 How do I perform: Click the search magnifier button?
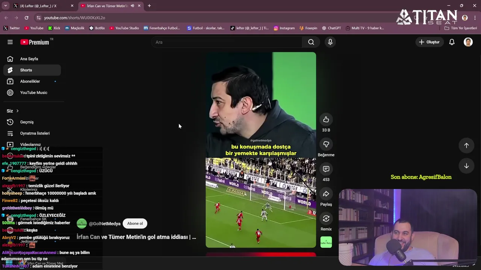[311, 42]
